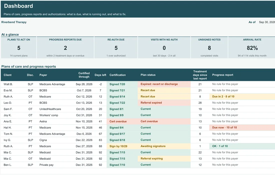The width and height of the screenshot is (275, 175).
Task: Select the Riverbend Therapy practice name
Action: 14,22
